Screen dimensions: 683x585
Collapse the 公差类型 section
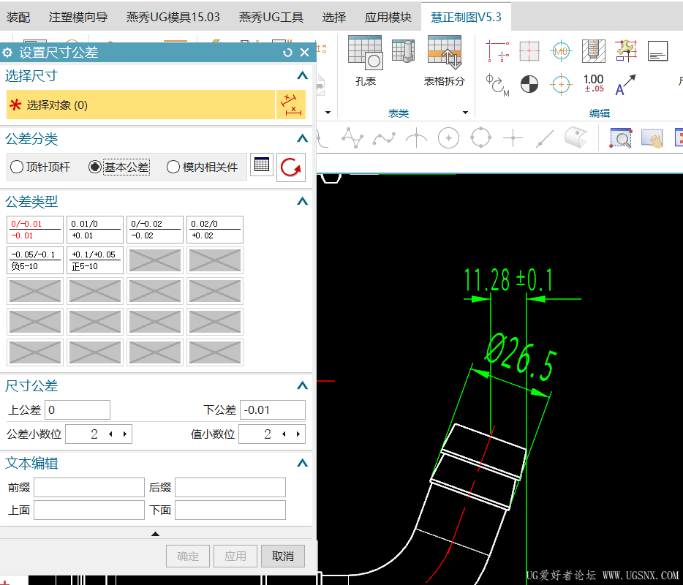[302, 201]
